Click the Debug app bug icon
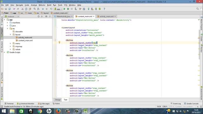Viewport: 203px width, 114px height. tap(68, 9)
